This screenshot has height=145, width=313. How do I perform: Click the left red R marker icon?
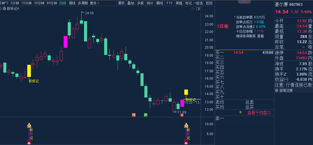29,143
